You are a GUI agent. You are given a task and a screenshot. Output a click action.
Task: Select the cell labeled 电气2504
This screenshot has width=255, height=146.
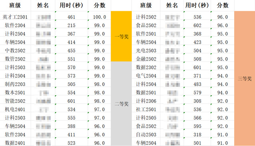click(146, 76)
